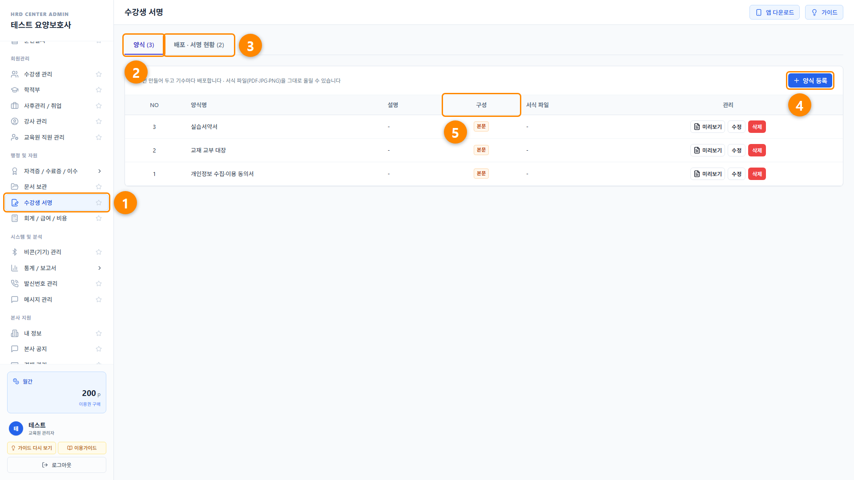This screenshot has height=480, width=854.
Task: Click the 발신번호 관리 phone icon
Action: point(15,284)
